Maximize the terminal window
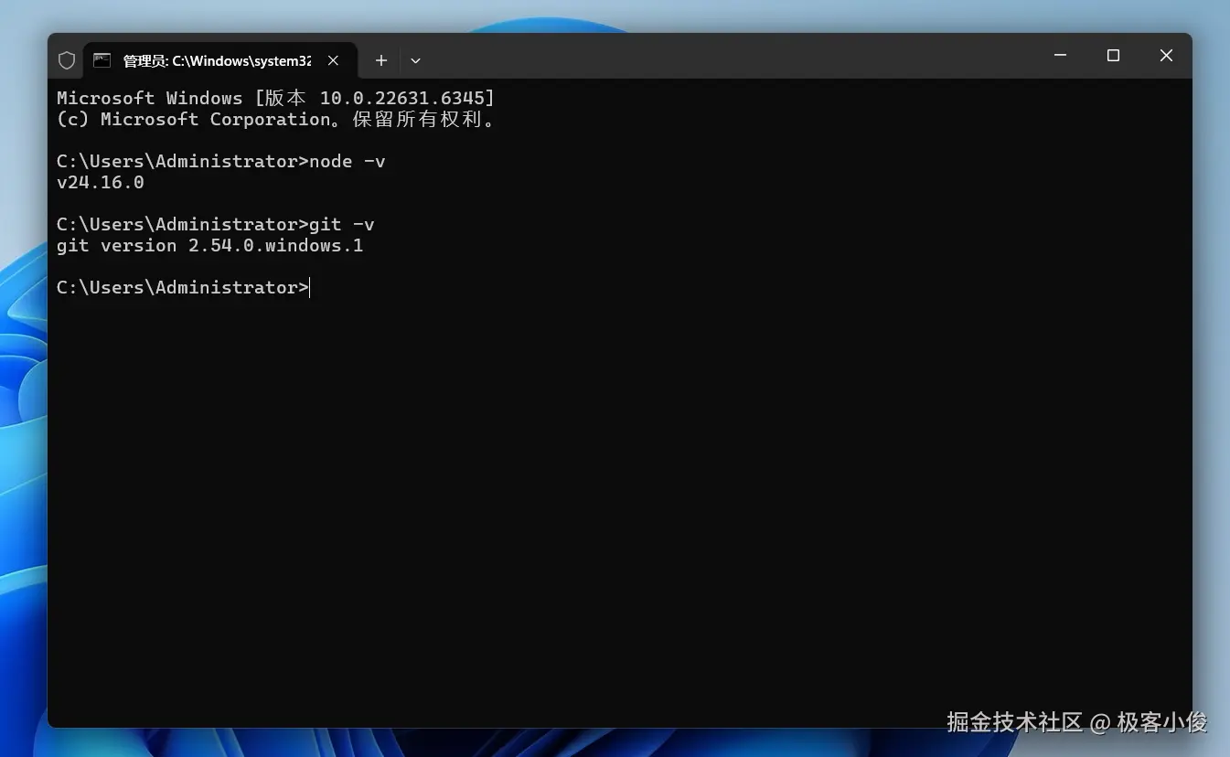1230x757 pixels. pyautogui.click(x=1113, y=56)
